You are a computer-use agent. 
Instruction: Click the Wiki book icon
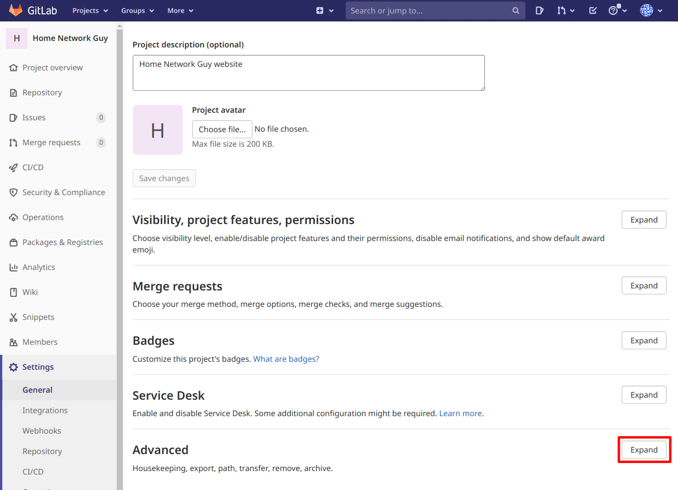13,292
